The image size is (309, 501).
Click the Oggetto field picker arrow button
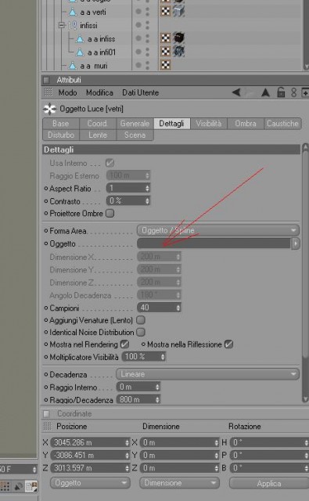click(x=296, y=243)
